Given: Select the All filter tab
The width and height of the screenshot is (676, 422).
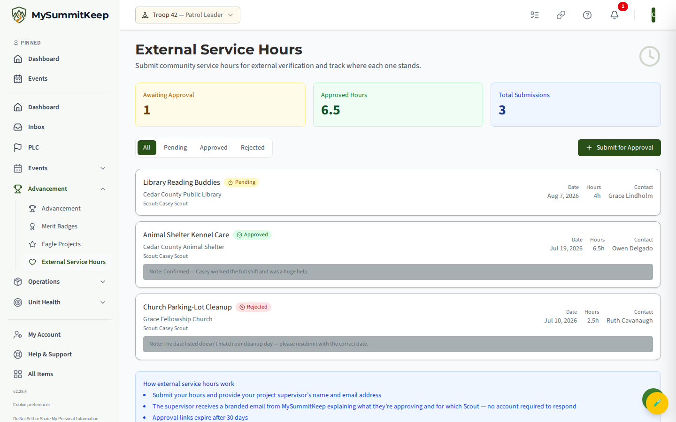Looking at the screenshot, I should pyautogui.click(x=147, y=147).
